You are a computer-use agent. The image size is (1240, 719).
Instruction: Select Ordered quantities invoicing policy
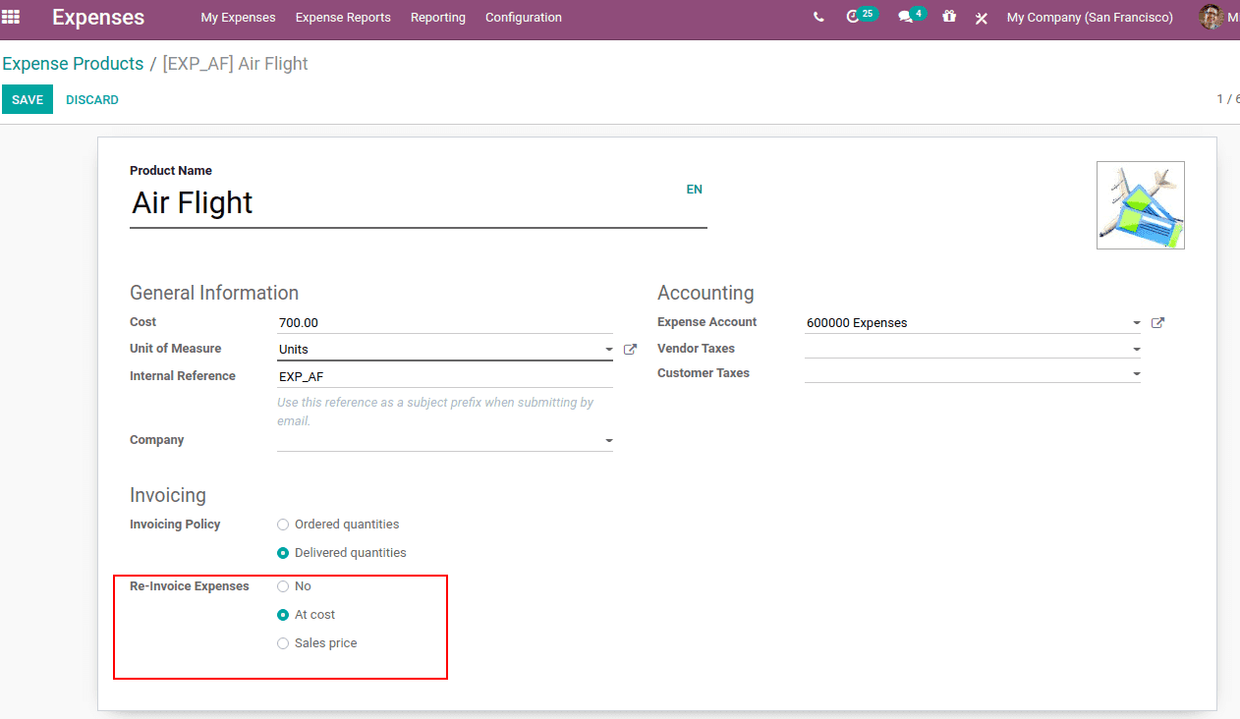click(x=283, y=525)
